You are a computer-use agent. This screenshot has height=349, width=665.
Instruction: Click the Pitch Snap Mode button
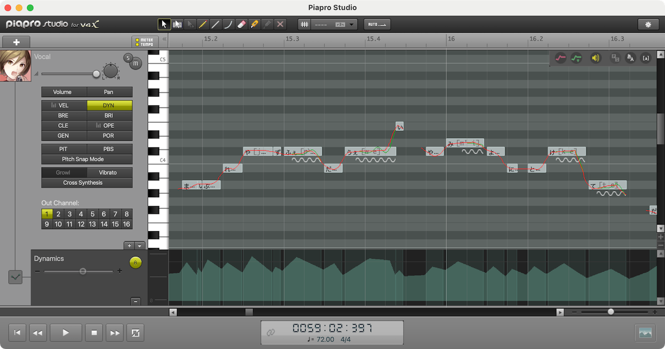pos(87,159)
